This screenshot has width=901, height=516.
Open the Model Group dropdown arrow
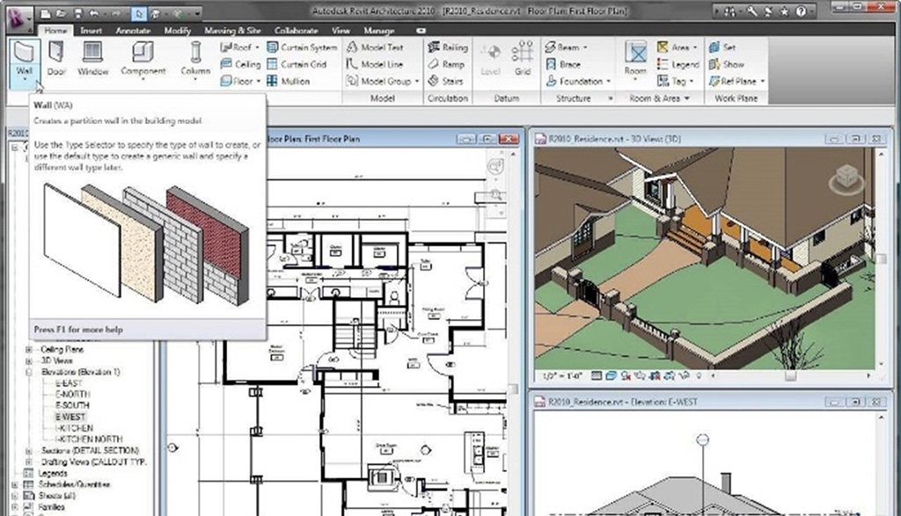(x=416, y=82)
